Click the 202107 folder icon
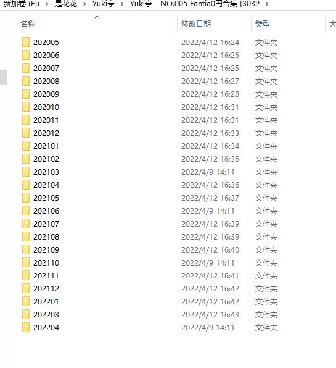Viewport: 336px width, 368px height. click(x=26, y=224)
